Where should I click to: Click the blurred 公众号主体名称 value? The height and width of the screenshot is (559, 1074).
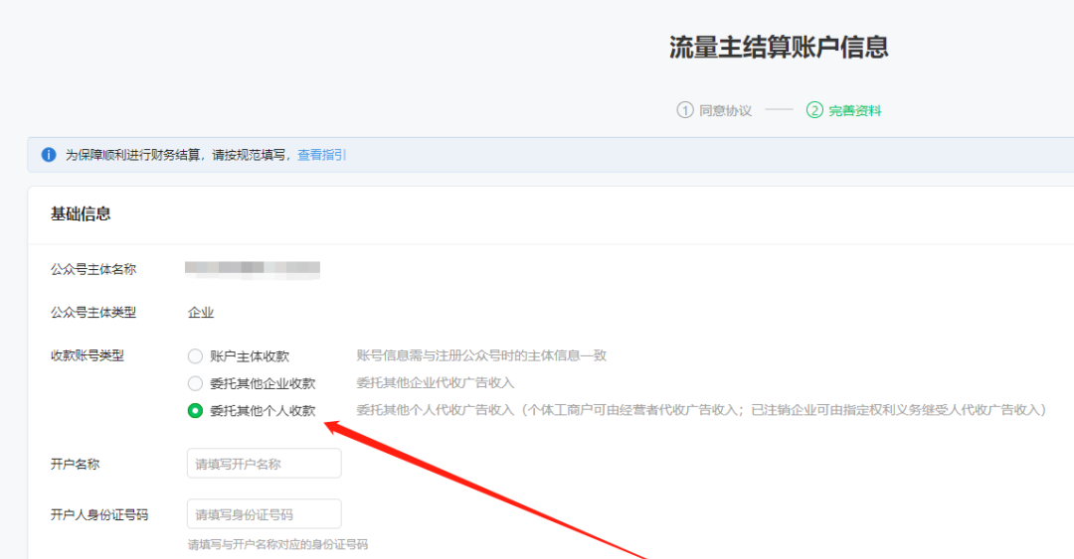(252, 269)
